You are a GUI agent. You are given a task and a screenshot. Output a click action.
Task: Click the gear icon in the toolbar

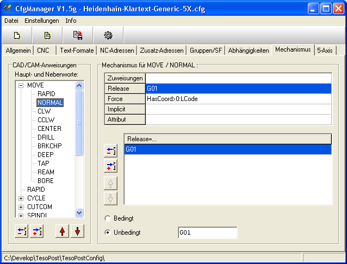(108, 35)
